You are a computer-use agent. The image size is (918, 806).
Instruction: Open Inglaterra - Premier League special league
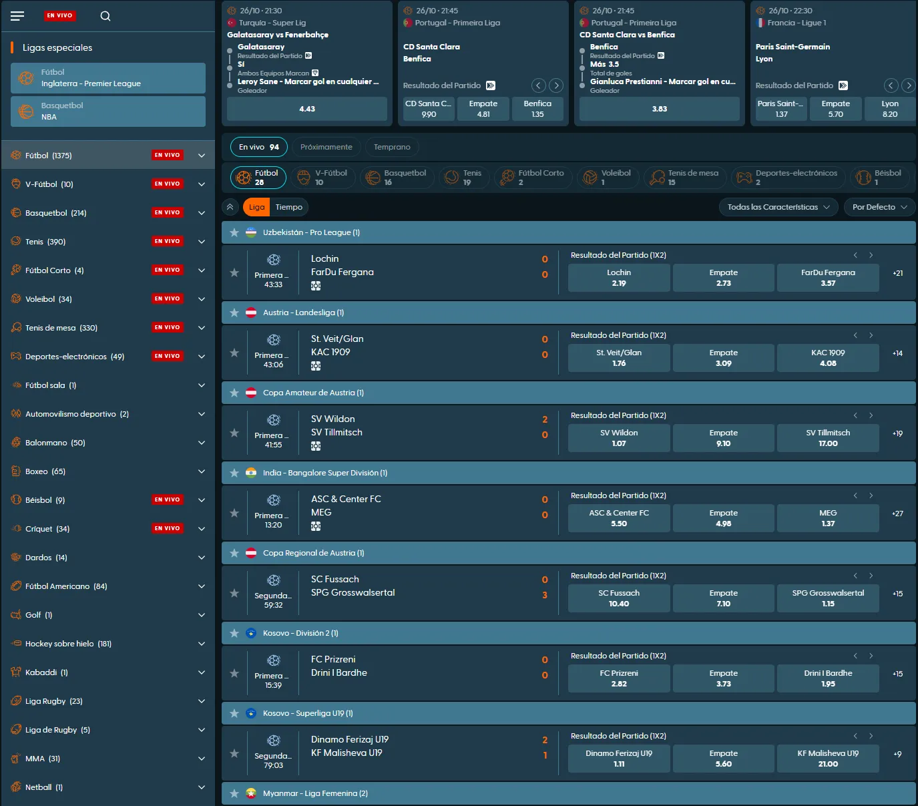point(108,78)
